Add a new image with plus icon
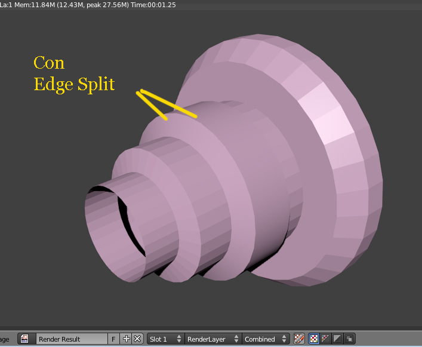 [126, 339]
